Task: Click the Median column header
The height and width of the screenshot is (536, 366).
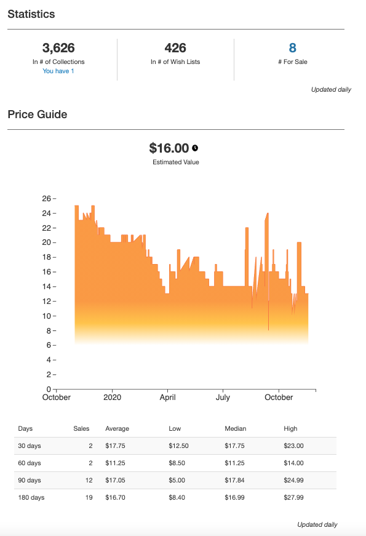Action: (236, 429)
